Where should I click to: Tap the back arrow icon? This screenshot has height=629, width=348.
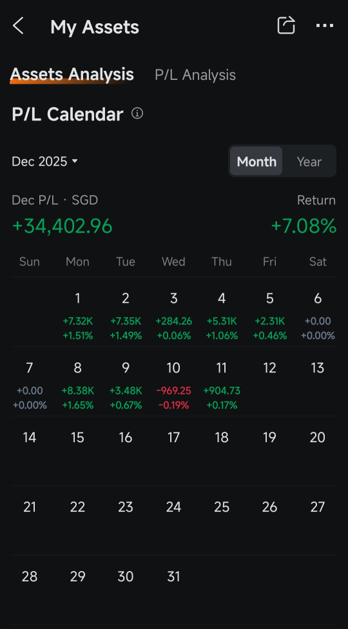pos(19,26)
